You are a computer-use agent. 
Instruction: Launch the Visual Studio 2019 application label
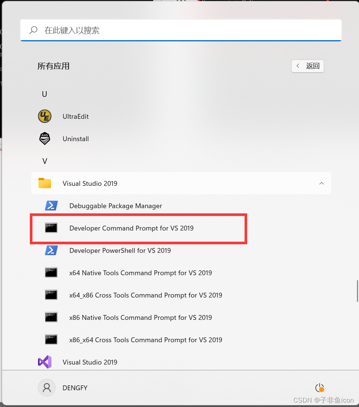click(x=90, y=362)
